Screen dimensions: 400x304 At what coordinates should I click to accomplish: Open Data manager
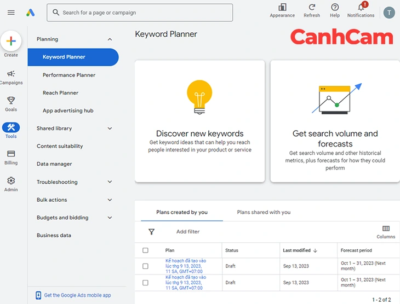pos(54,164)
